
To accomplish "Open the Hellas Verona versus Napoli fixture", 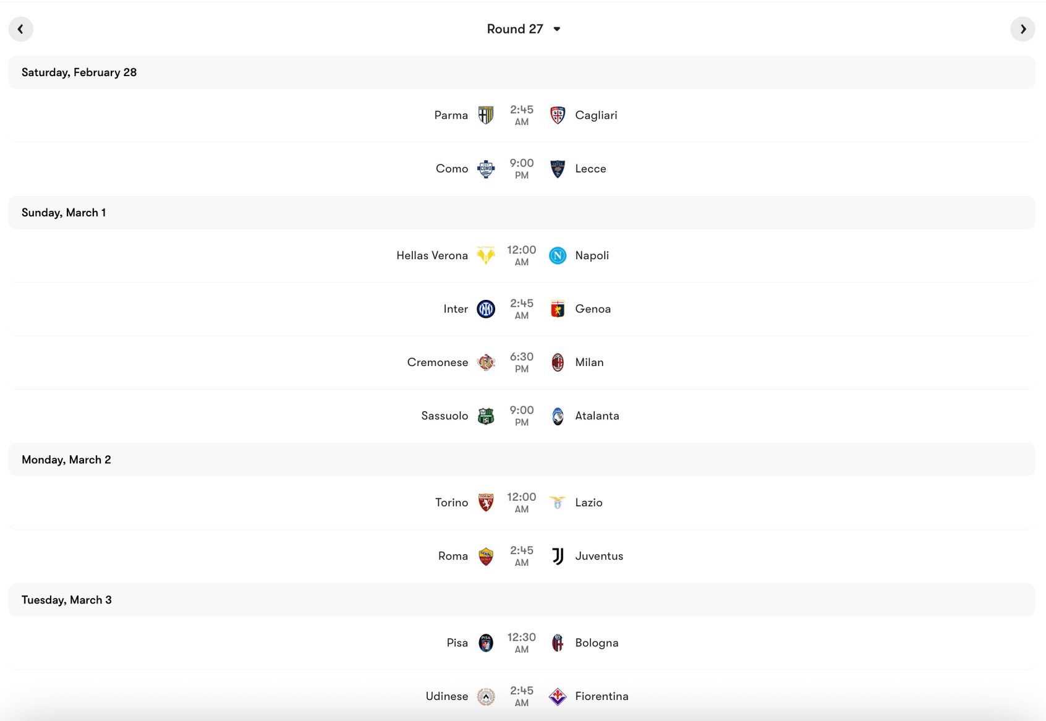I will point(523,255).
